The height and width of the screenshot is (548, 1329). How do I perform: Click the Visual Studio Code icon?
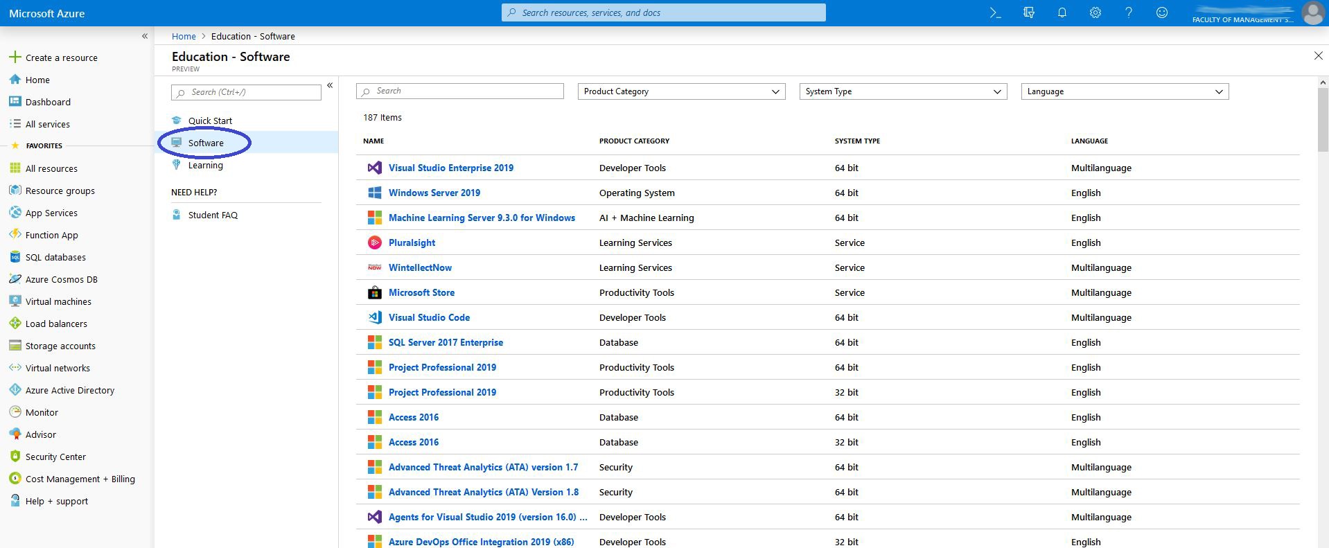pos(374,317)
